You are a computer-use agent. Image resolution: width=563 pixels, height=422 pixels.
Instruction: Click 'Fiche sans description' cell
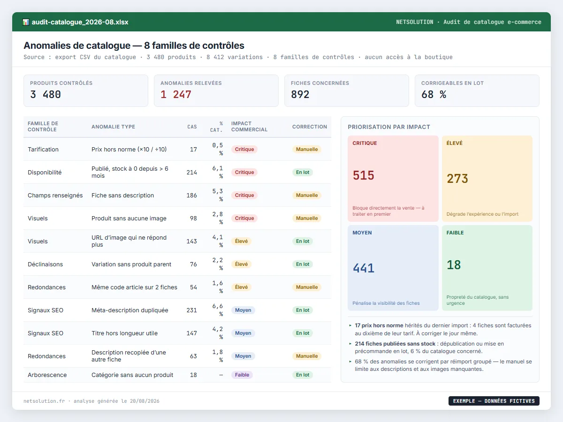tap(122, 195)
